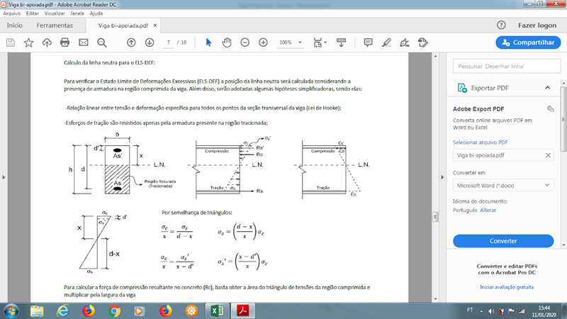Screen dimensions: 567x319
Task: Remove selected file Viga bi-apoiada.pdf
Action: (548, 155)
